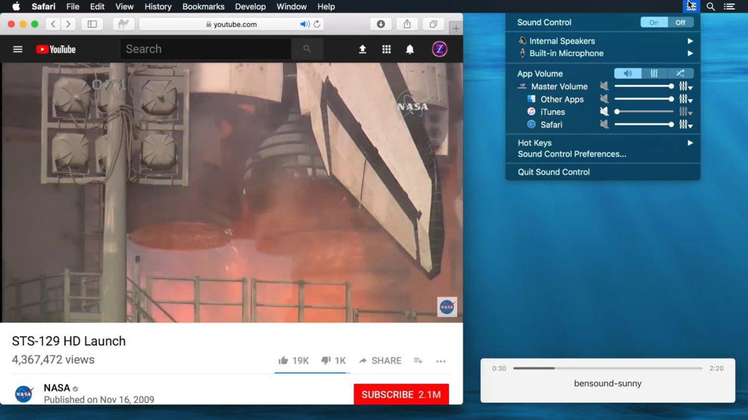
Task: Mute the iTunes app volume
Action: tap(604, 112)
